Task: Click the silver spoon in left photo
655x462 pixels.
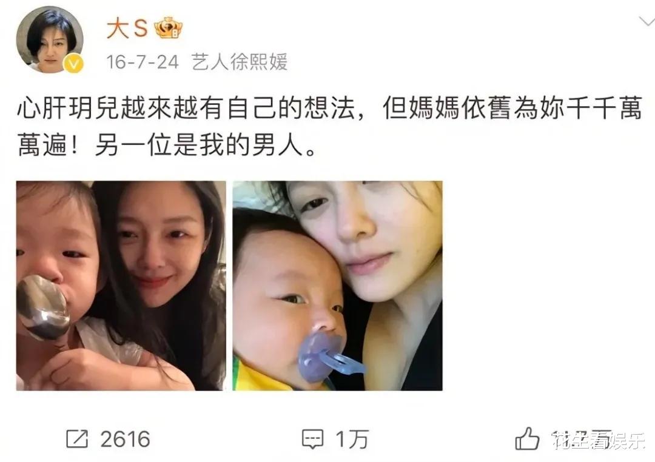Action: point(43,308)
